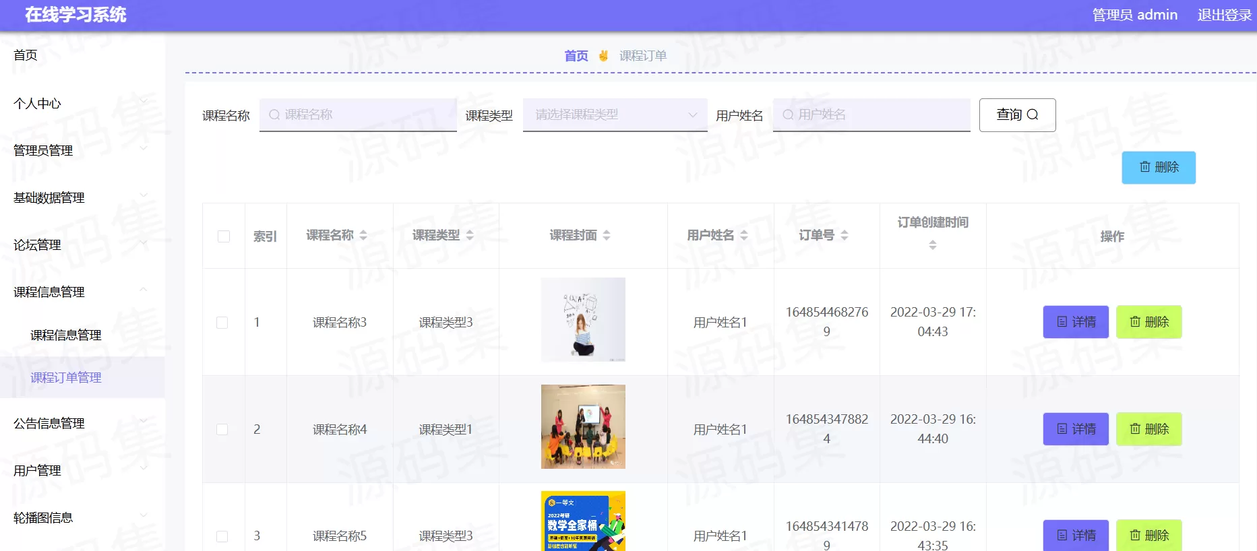Click the 课程类型 column sort arrows
The image size is (1257, 551).
pyautogui.click(x=470, y=235)
